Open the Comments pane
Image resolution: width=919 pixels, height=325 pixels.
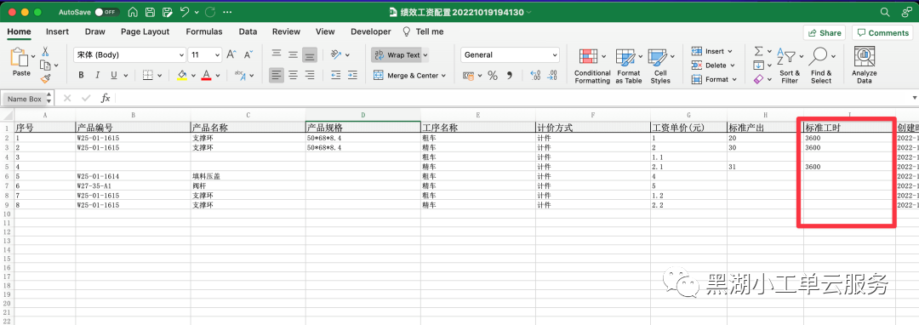(882, 33)
